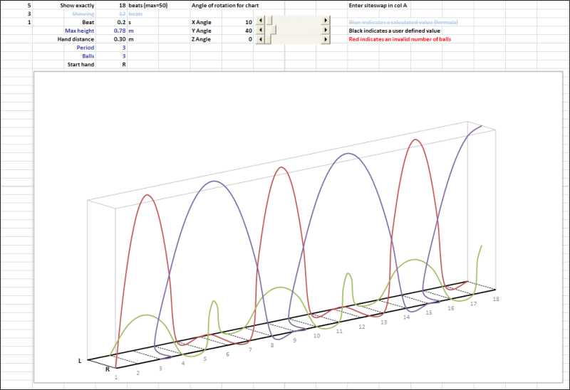The height and width of the screenshot is (390, 570).
Task: Click beat 14 axis label on chart
Action: click(x=406, y=317)
